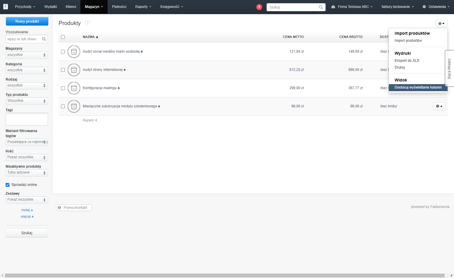Click the help question mark next to Produkty

88,22
